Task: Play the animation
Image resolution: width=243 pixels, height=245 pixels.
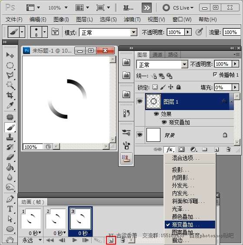Action: pos(75,240)
